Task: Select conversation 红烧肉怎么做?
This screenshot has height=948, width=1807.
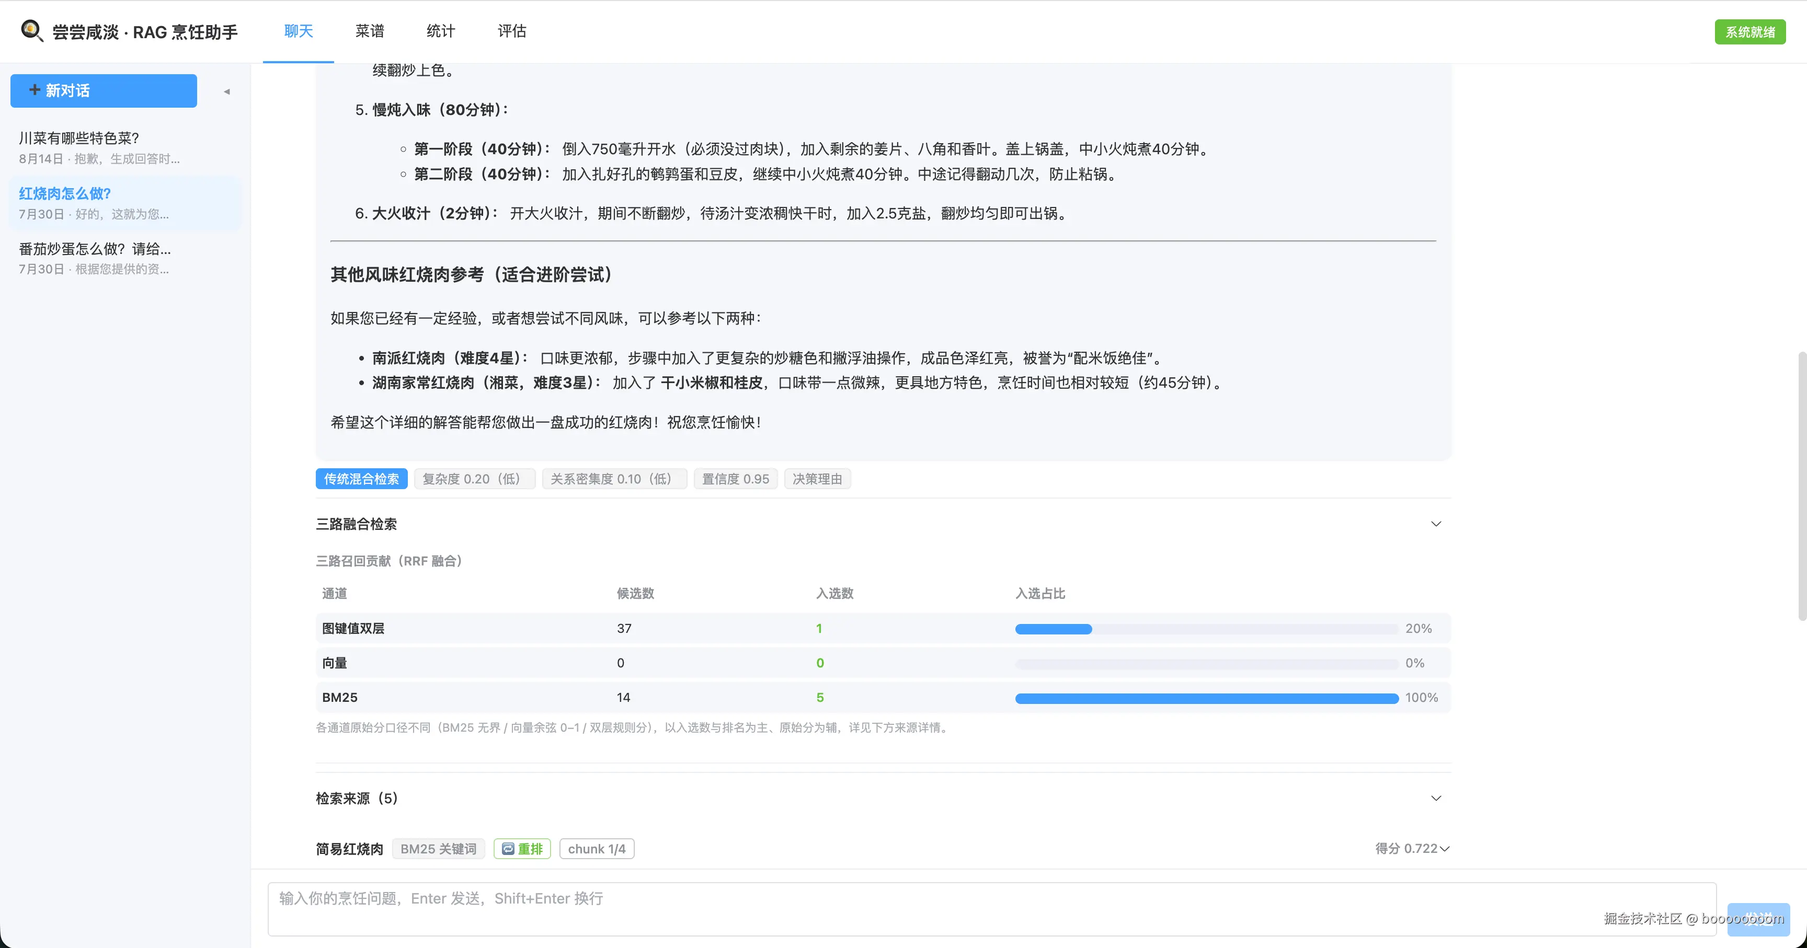Action: [125, 203]
